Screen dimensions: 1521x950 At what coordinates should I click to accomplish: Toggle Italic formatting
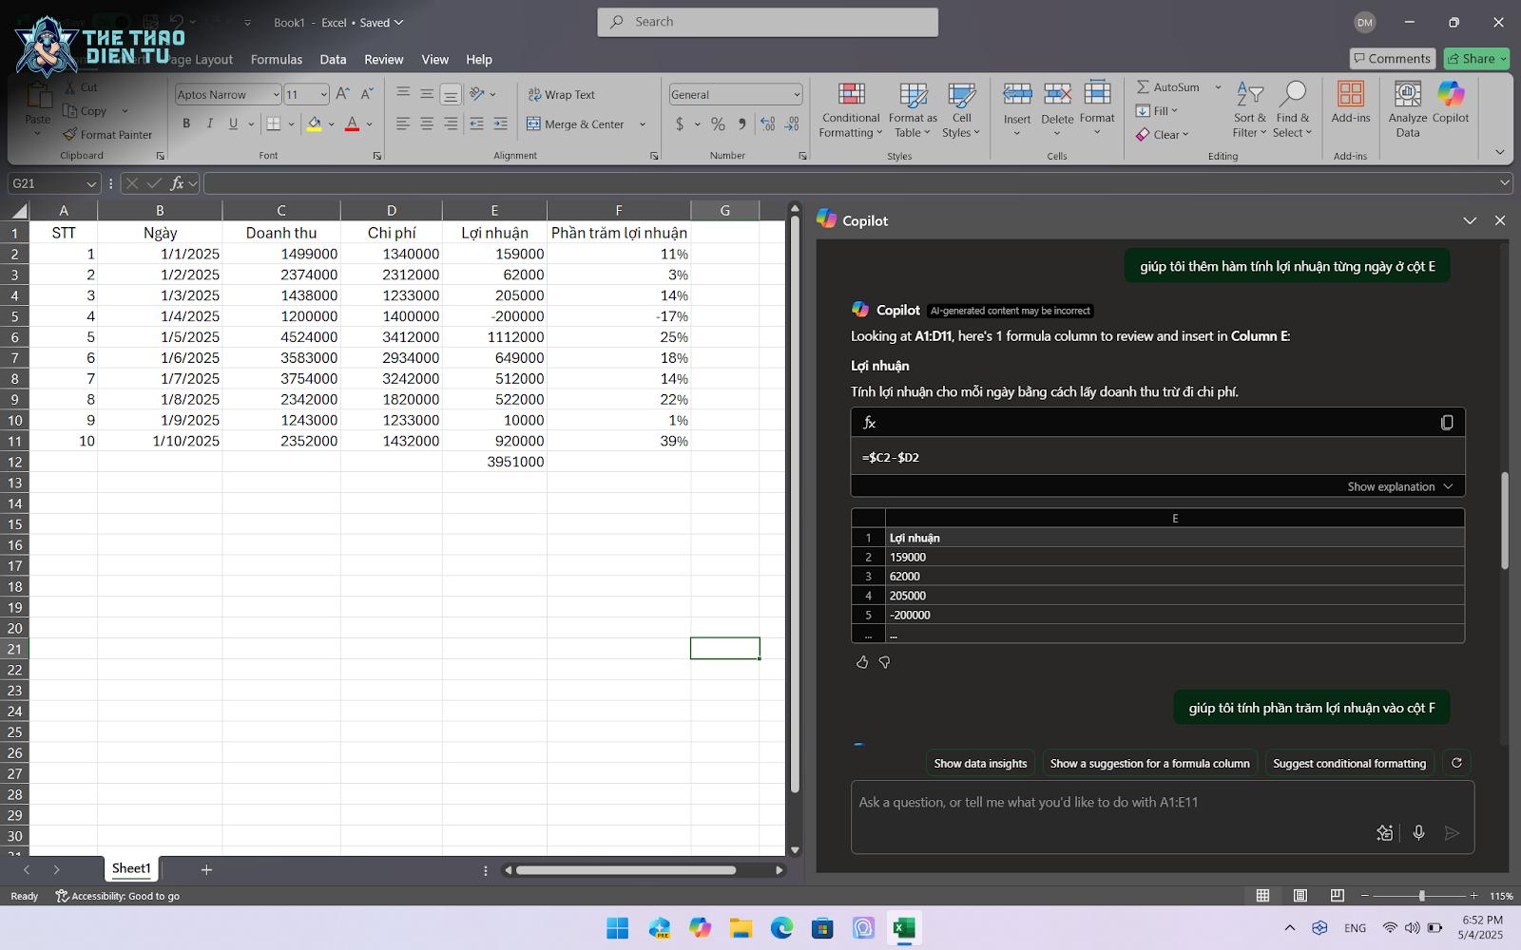click(x=209, y=123)
